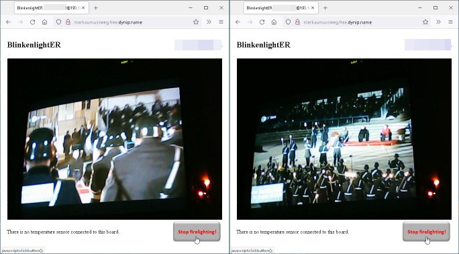Bookmark this page in right window

(425, 22)
